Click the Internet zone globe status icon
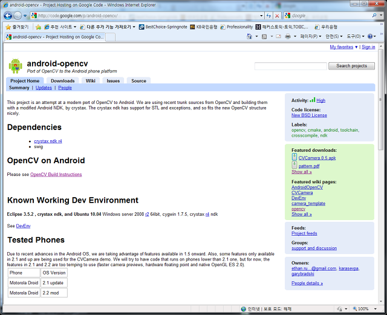The image size is (387, 315). point(244,309)
